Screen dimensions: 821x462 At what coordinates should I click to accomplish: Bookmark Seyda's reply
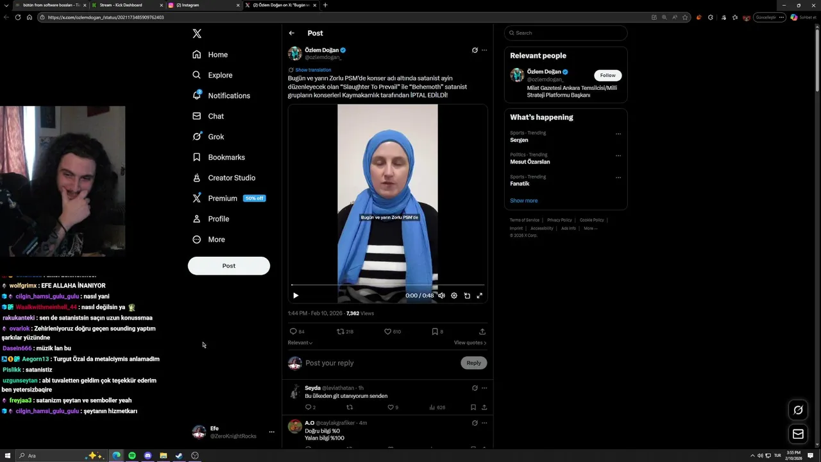click(x=473, y=407)
